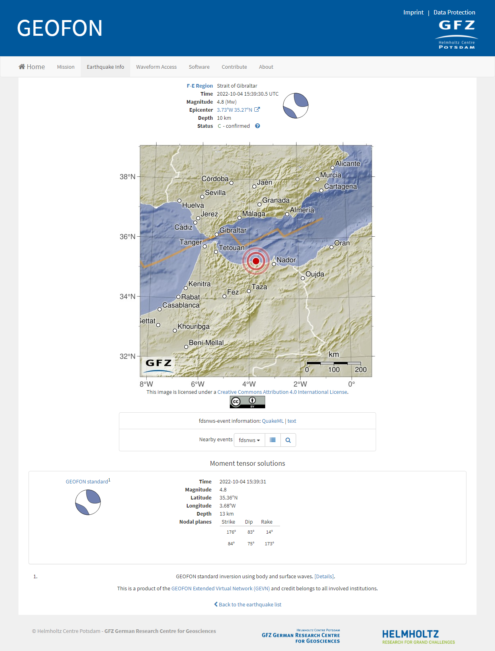Click the status help question mark icon

coord(258,126)
